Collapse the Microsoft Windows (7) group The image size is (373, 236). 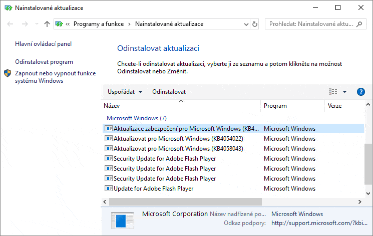click(x=137, y=118)
